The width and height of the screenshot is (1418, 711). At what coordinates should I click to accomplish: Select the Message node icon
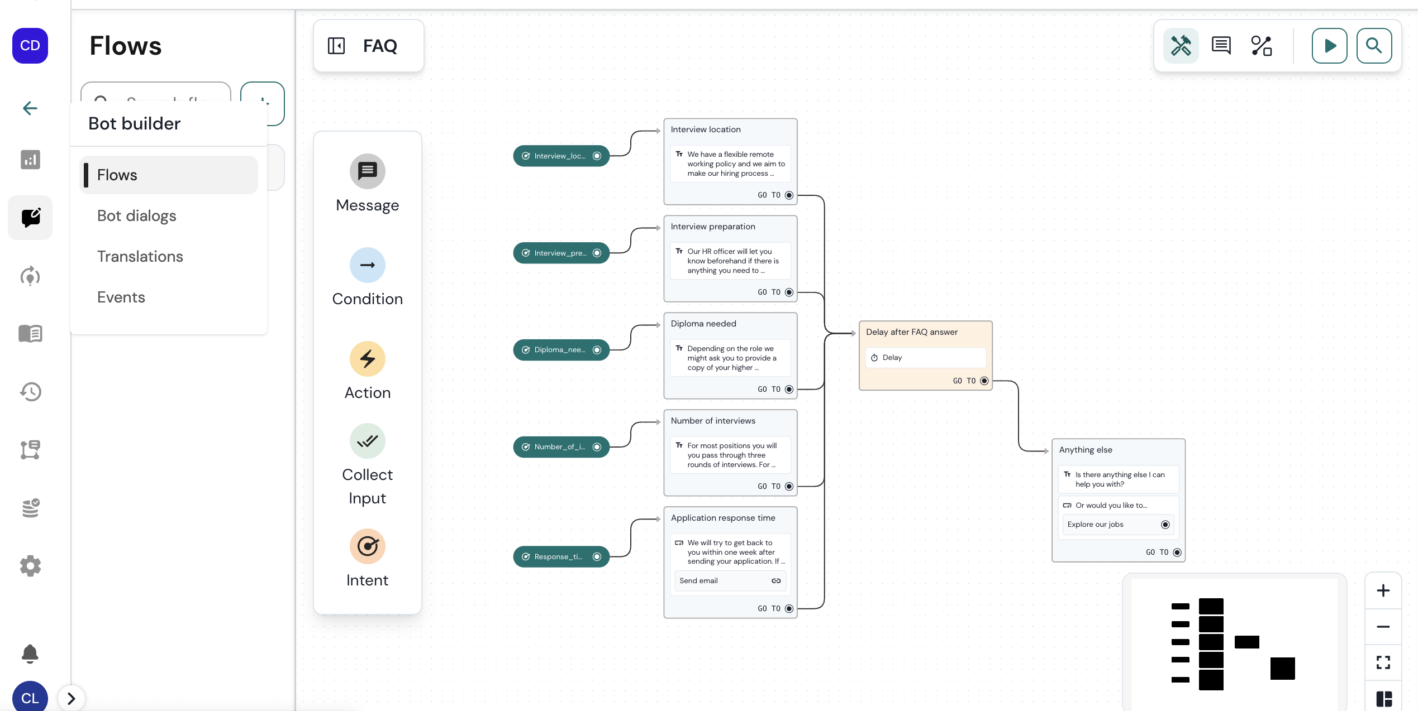pos(367,171)
